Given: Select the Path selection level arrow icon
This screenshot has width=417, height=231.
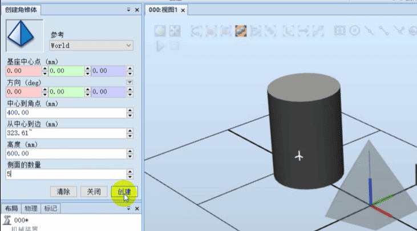Looking at the screenshot, I should (303, 31).
